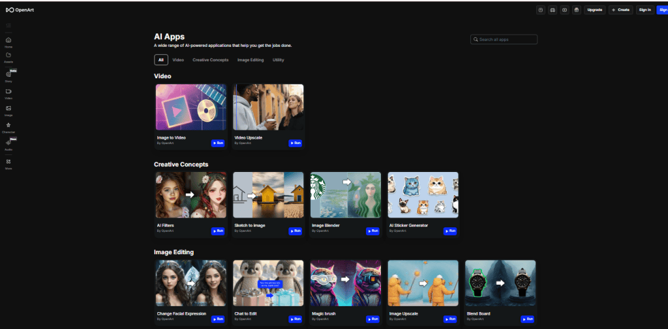Click the Sign in button
668x329 pixels.
point(645,10)
